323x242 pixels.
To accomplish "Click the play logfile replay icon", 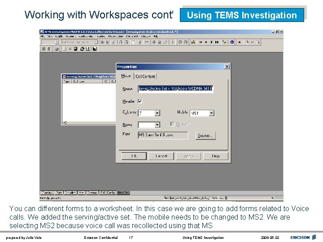I will click(206, 42).
